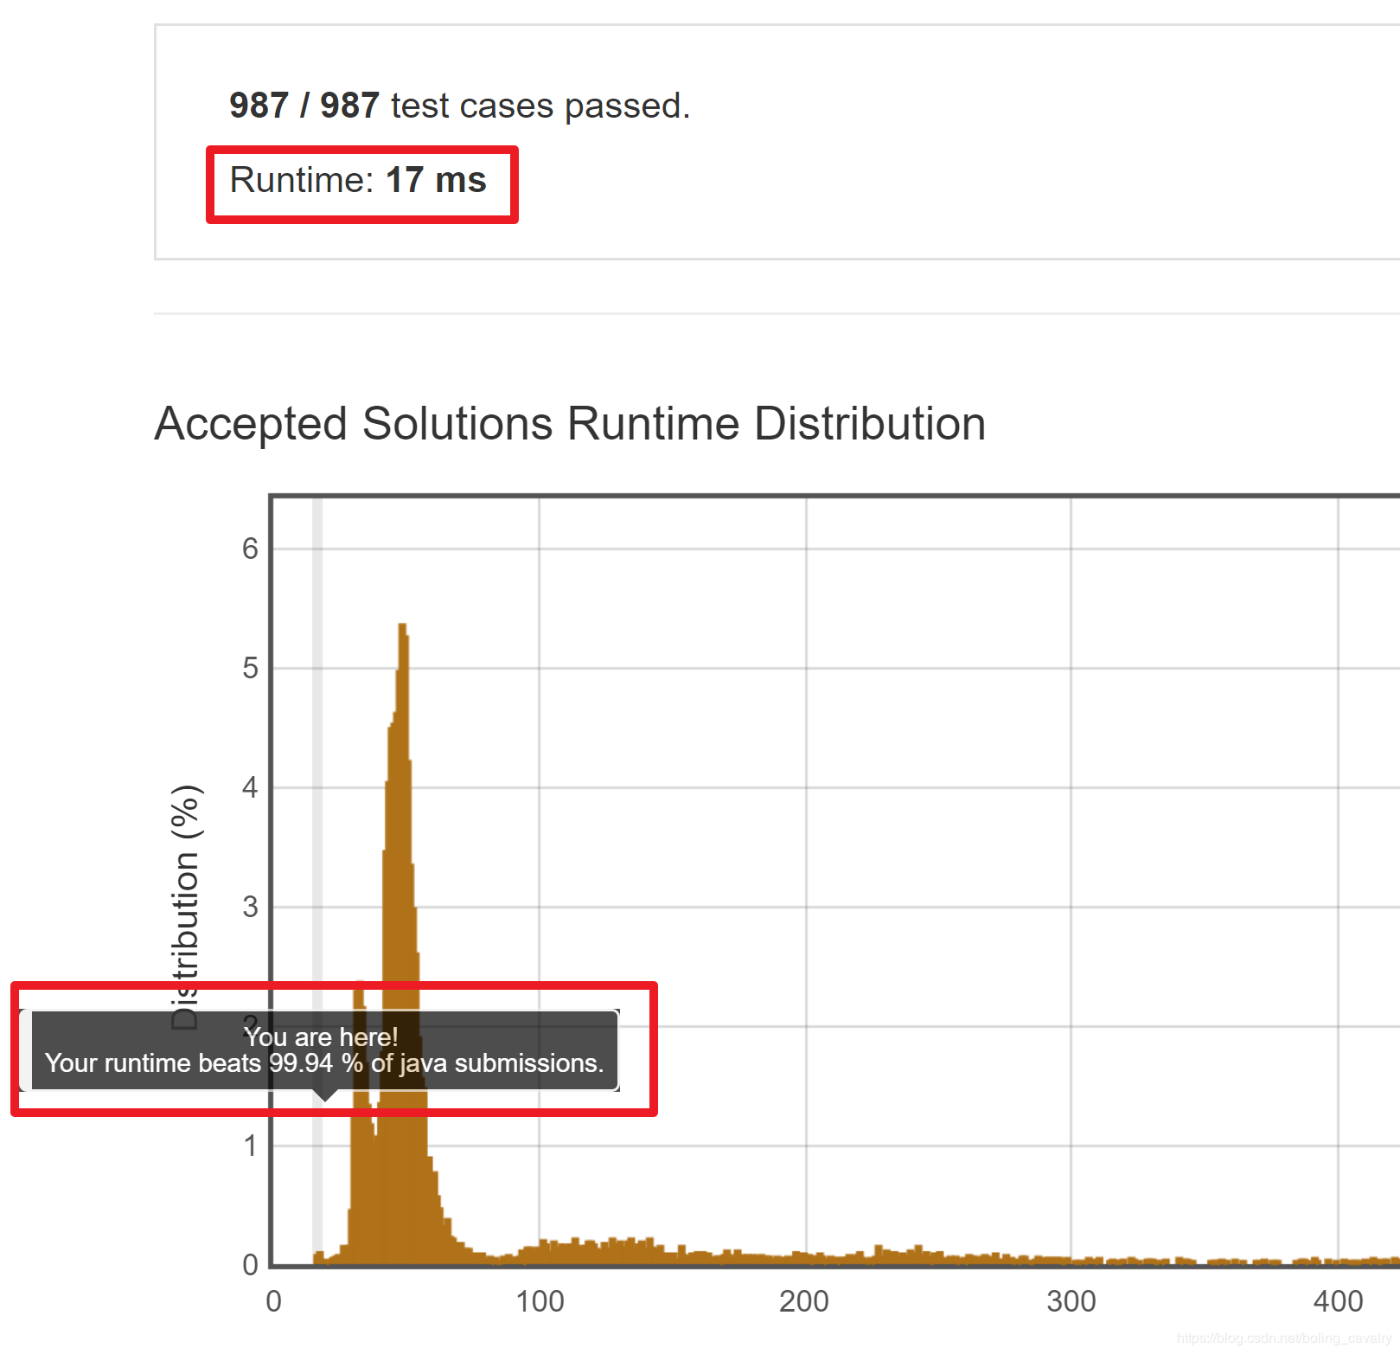This screenshot has height=1354, width=1400.
Task: Click the tallest peak bar of the distribution
Action: tap(402, 943)
